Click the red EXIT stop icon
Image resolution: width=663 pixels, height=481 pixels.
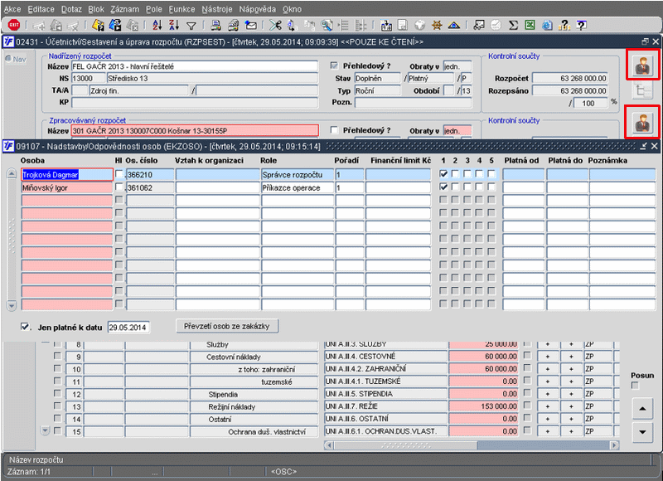coord(13,26)
